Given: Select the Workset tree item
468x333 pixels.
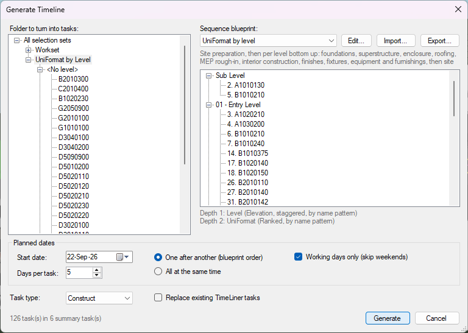Looking at the screenshot, I should pyautogui.click(x=47, y=50).
